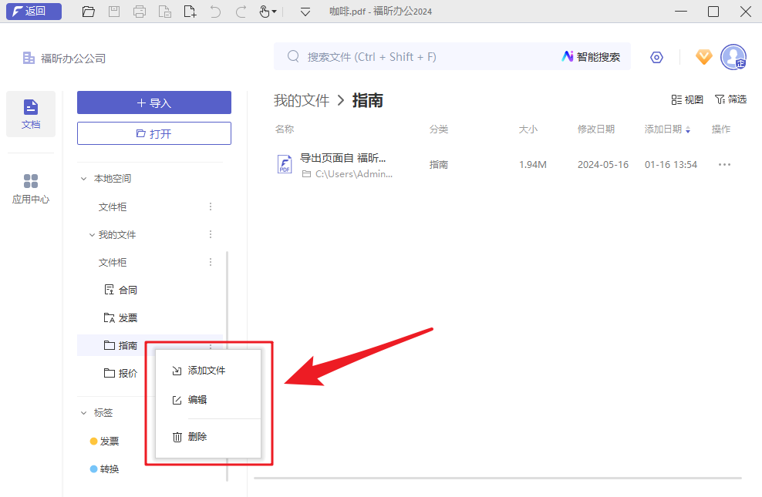The width and height of the screenshot is (762, 497).
Task: Collapse the 标签 section
Action: pyautogui.click(x=83, y=412)
